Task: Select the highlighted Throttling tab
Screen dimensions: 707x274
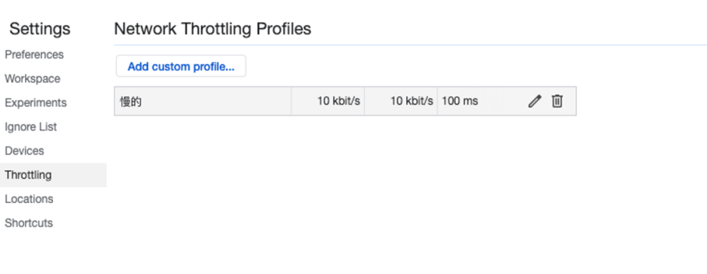Action: pyautogui.click(x=28, y=175)
